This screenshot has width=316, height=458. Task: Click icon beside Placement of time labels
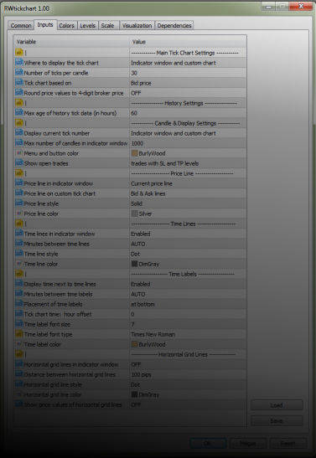click(19, 304)
